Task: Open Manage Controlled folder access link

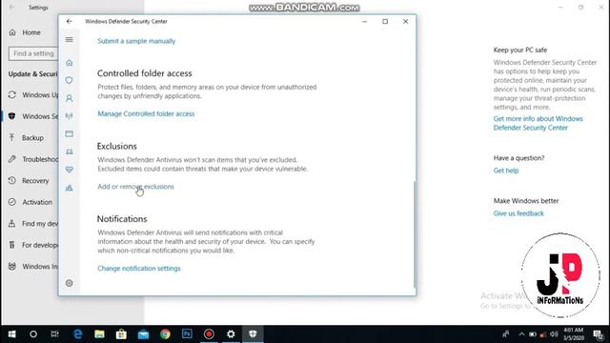Action: 146,113
